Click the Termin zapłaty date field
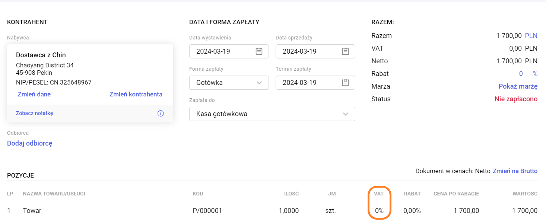 (305, 83)
